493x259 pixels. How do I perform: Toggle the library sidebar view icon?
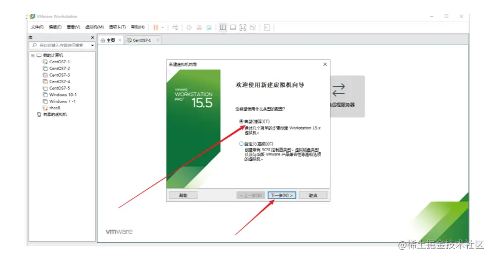pyautogui.click(x=223, y=27)
